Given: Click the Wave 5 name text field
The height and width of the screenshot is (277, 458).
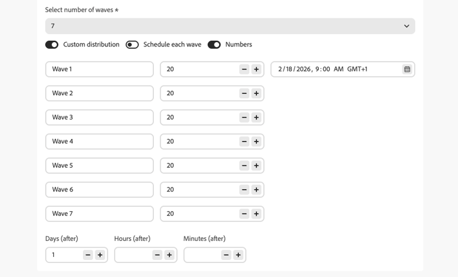Looking at the screenshot, I should (99, 165).
